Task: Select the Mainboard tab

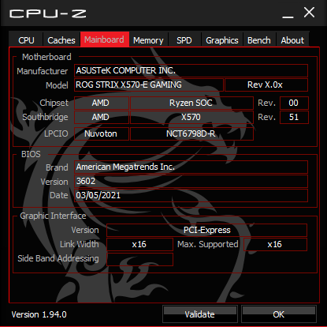Action: coord(104,39)
